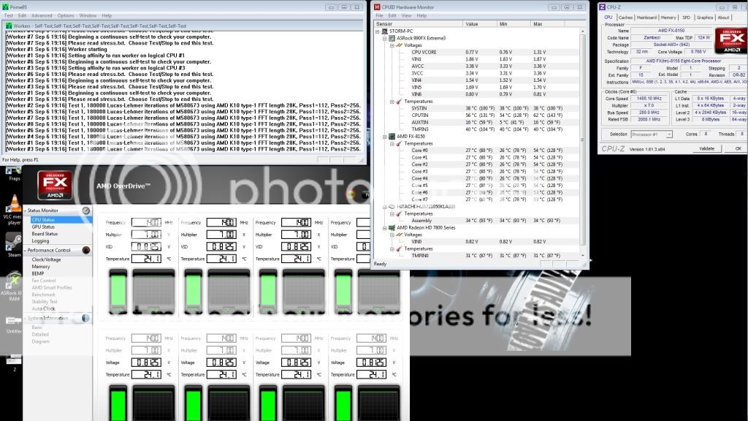Open GPU Status in AMD OverDrive
748x421 pixels.
pos(43,227)
